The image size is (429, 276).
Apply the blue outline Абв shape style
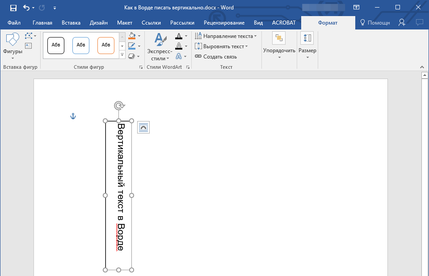click(x=81, y=46)
